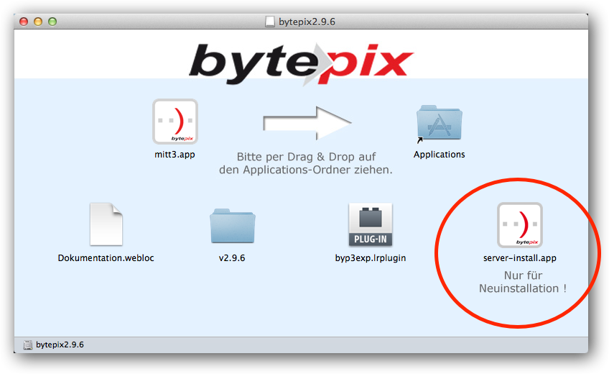
Task: Click the mitt3.app file name label
Action: coord(175,155)
